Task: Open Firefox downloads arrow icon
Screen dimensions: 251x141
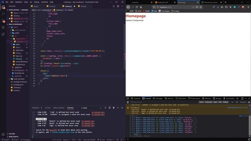Action: pos(218,7)
